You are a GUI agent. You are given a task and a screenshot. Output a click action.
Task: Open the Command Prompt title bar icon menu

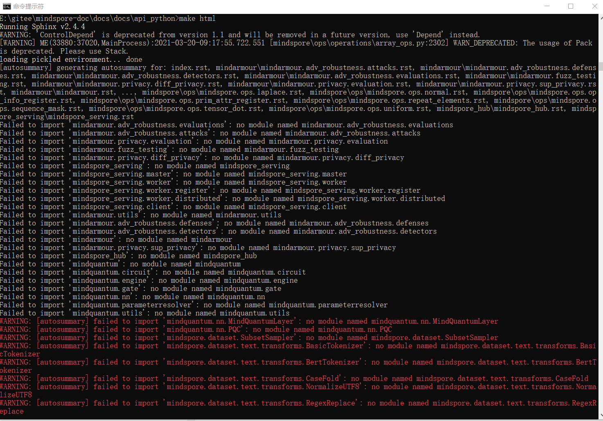pos(7,6)
